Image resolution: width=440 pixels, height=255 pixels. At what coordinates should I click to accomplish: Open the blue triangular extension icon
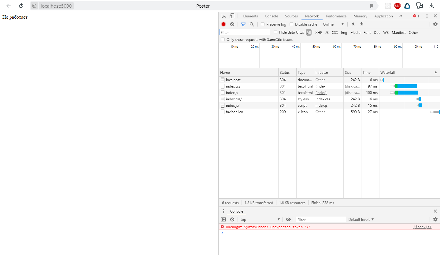pyautogui.click(x=407, y=6)
